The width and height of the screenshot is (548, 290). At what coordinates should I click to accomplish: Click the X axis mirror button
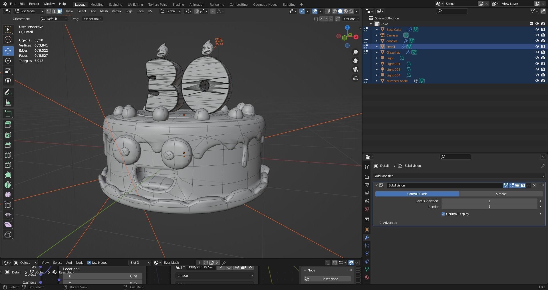click(x=321, y=19)
